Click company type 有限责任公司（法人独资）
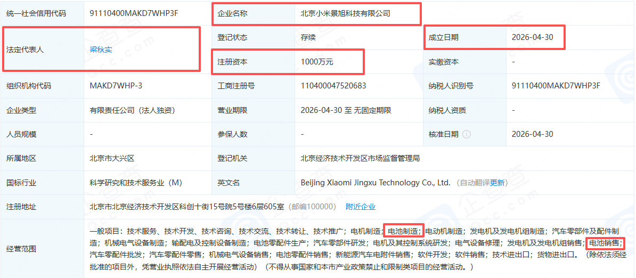 coord(134,110)
